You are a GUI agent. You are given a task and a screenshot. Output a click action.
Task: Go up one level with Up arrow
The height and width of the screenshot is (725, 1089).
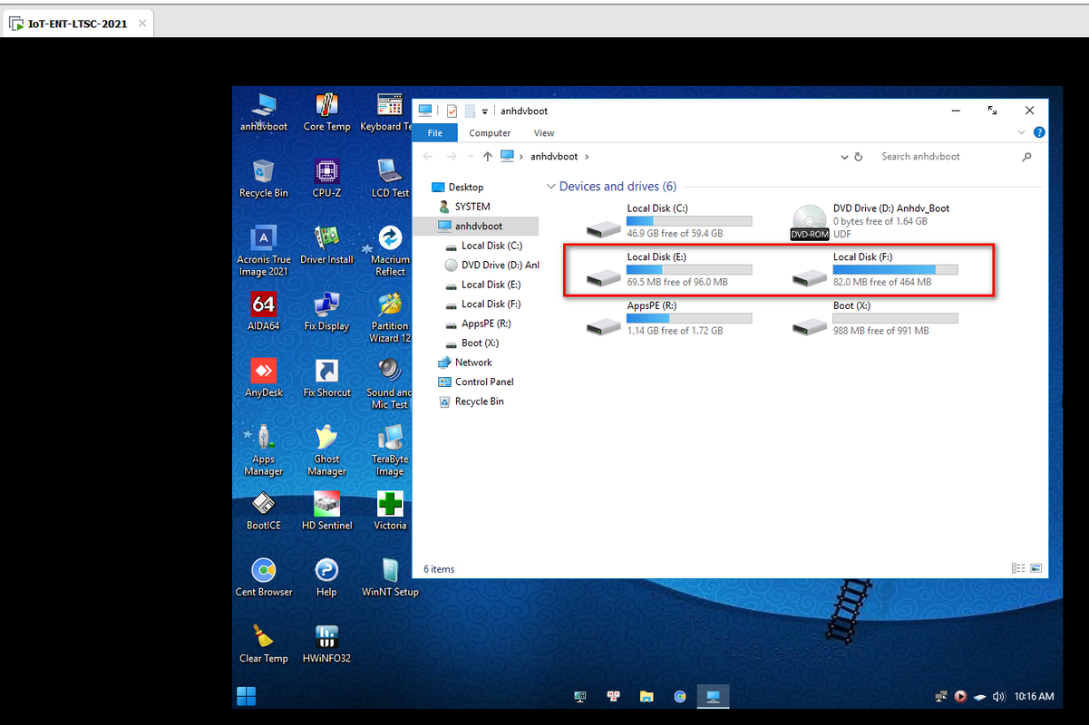488,157
